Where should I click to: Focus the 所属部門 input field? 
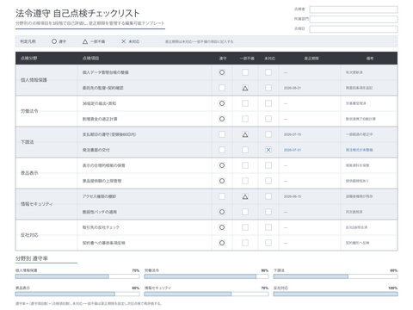pos(354,19)
